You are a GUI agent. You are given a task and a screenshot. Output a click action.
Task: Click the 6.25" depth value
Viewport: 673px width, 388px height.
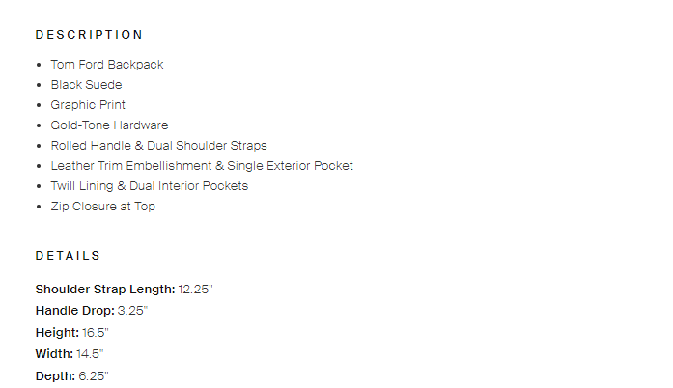pos(94,375)
